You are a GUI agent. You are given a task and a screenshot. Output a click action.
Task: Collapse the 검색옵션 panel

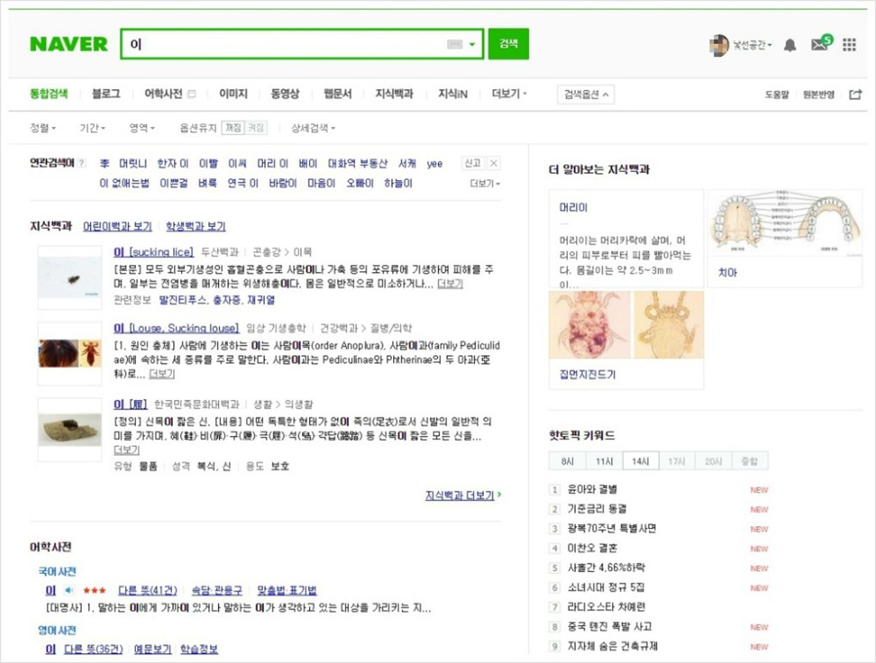(x=586, y=95)
